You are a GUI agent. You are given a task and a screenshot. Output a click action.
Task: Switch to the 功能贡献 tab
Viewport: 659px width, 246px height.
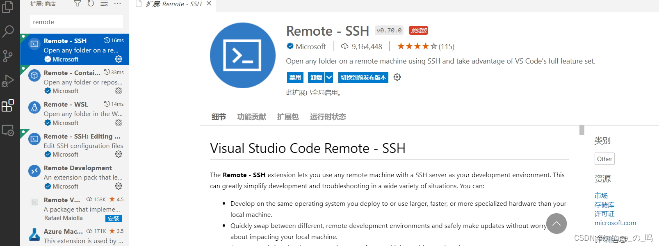(x=251, y=117)
